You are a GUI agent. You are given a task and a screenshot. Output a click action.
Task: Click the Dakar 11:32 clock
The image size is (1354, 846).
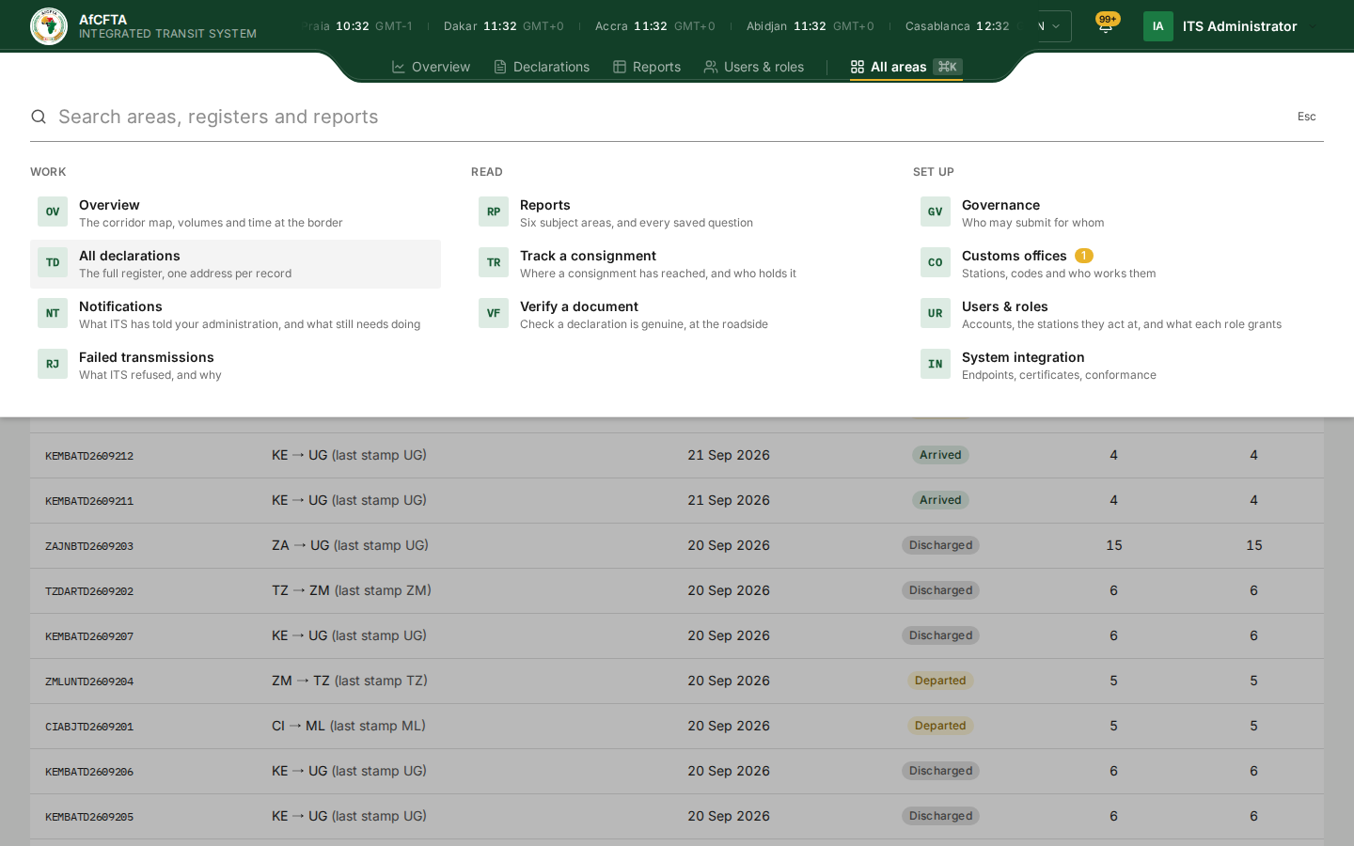[x=504, y=26]
